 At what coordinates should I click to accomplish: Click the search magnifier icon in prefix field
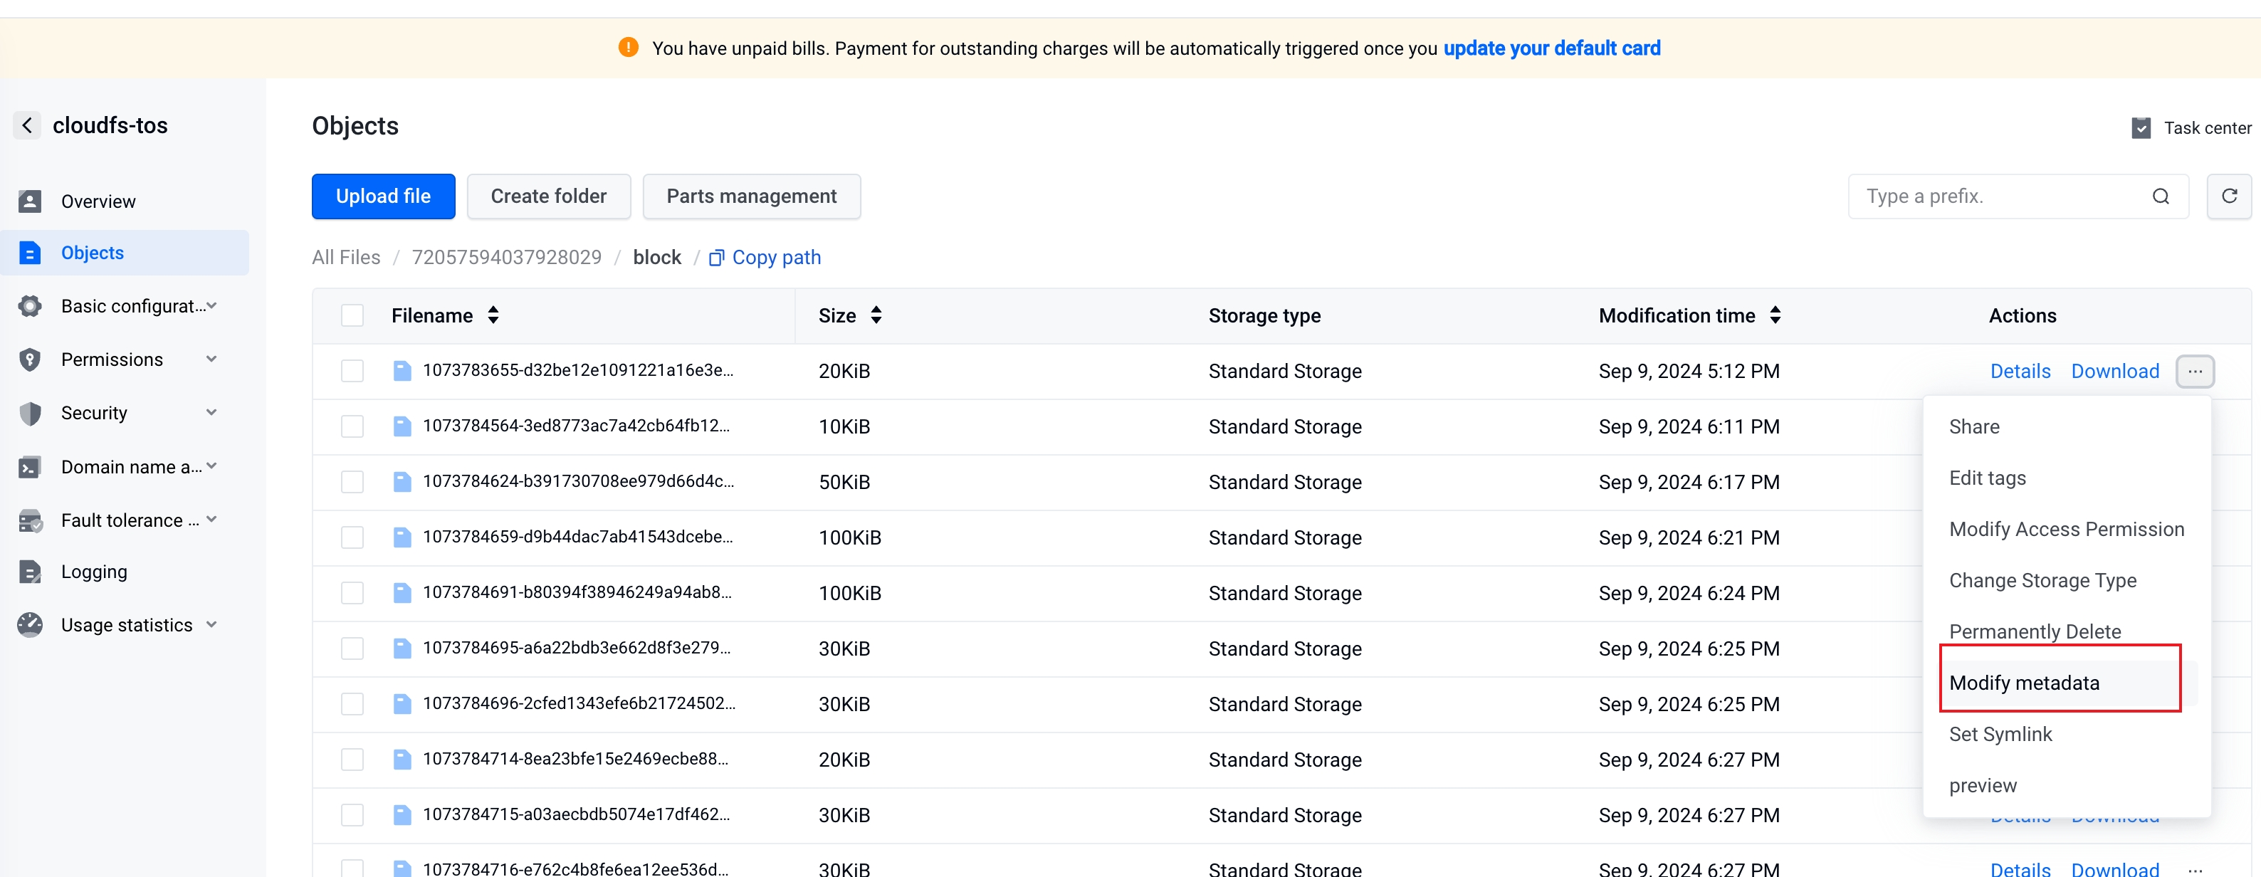click(2160, 196)
